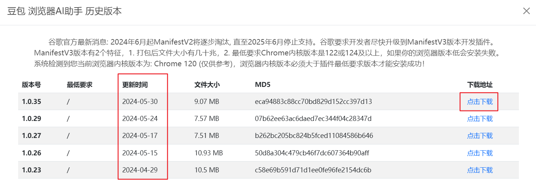This screenshot has width=536, height=193.
Task: Click the 更新时间 column header
Action: coord(135,85)
